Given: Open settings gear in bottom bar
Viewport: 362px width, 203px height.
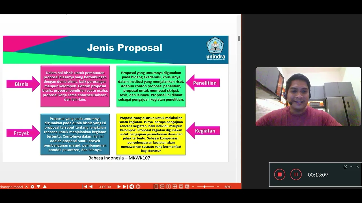Looking at the screenshot, I should [x=33, y=187].
